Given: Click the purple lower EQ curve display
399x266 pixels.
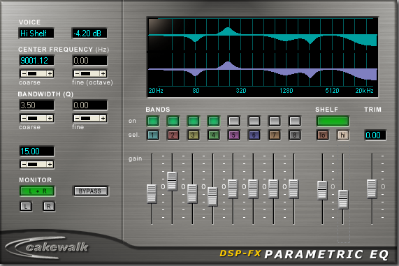Looking at the screenshot, I should 262,70.
